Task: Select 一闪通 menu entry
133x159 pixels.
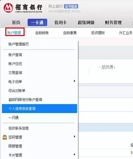Action: (x=14, y=118)
